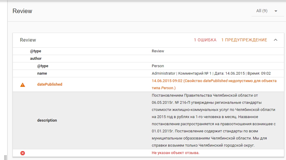Click the 1 ПРЕДУПРЕЖДЕНИЕ warning count
The image size is (286, 160).
244,40
